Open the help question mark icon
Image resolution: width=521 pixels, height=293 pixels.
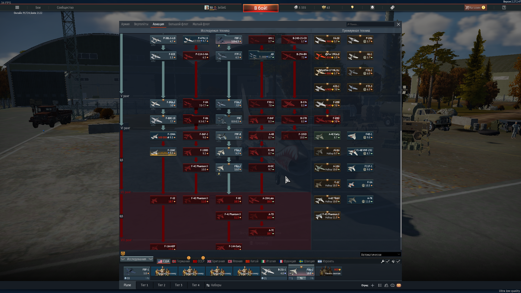(504, 8)
